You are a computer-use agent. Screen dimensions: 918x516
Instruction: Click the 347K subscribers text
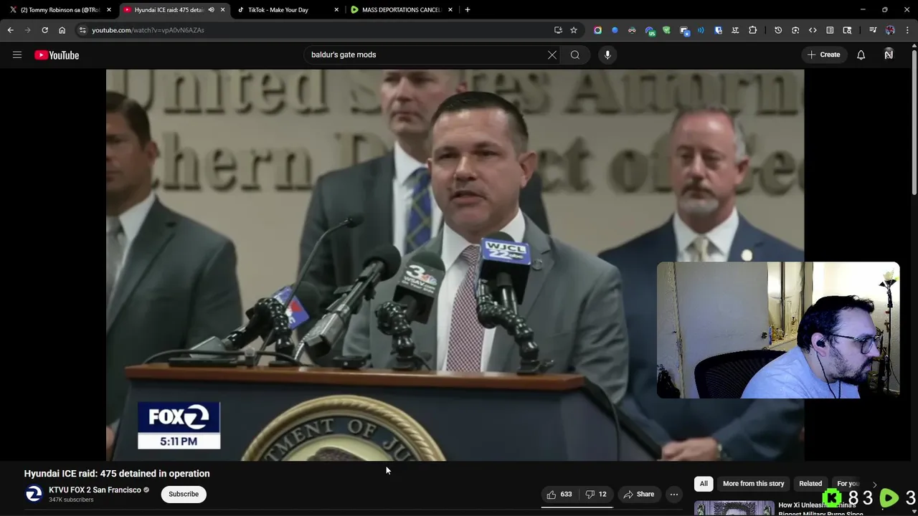pos(71,500)
